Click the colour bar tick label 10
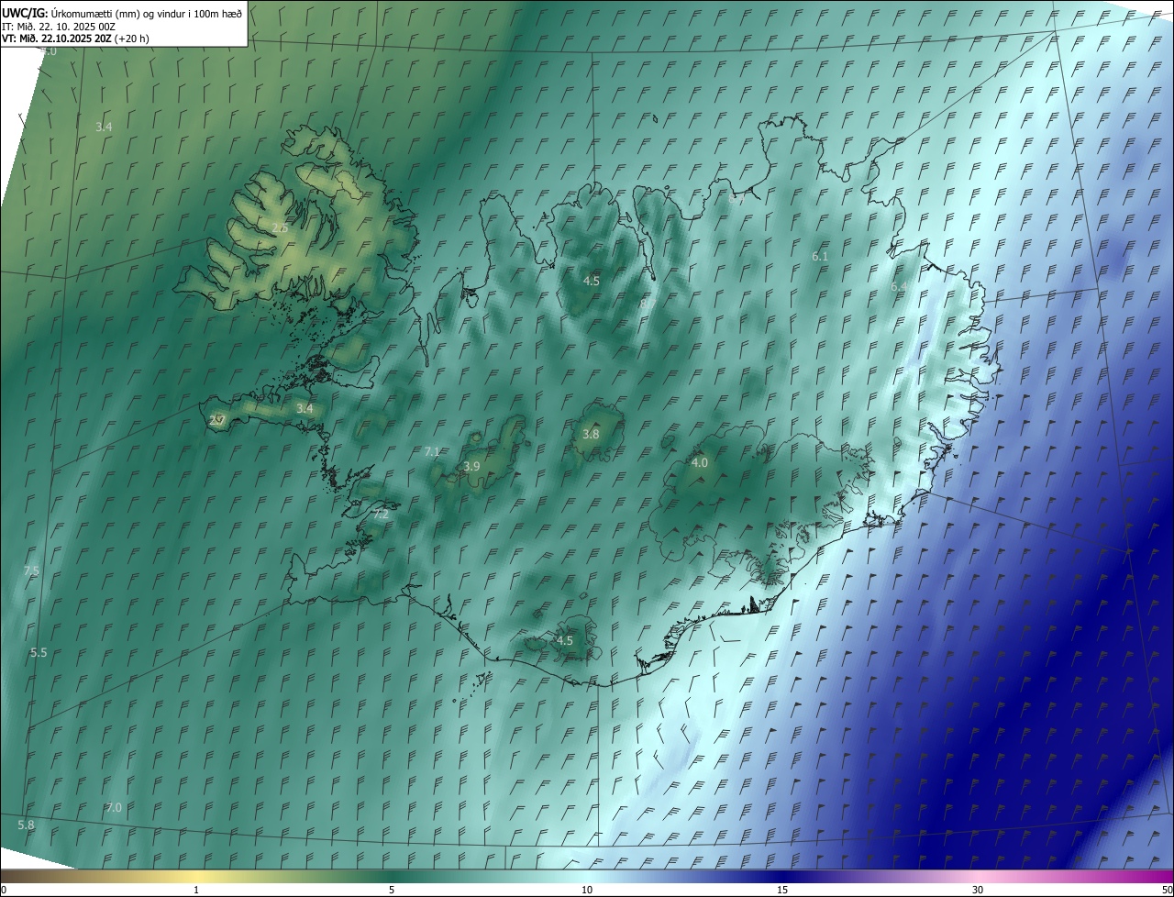This screenshot has height=897, width=1174. click(x=587, y=890)
